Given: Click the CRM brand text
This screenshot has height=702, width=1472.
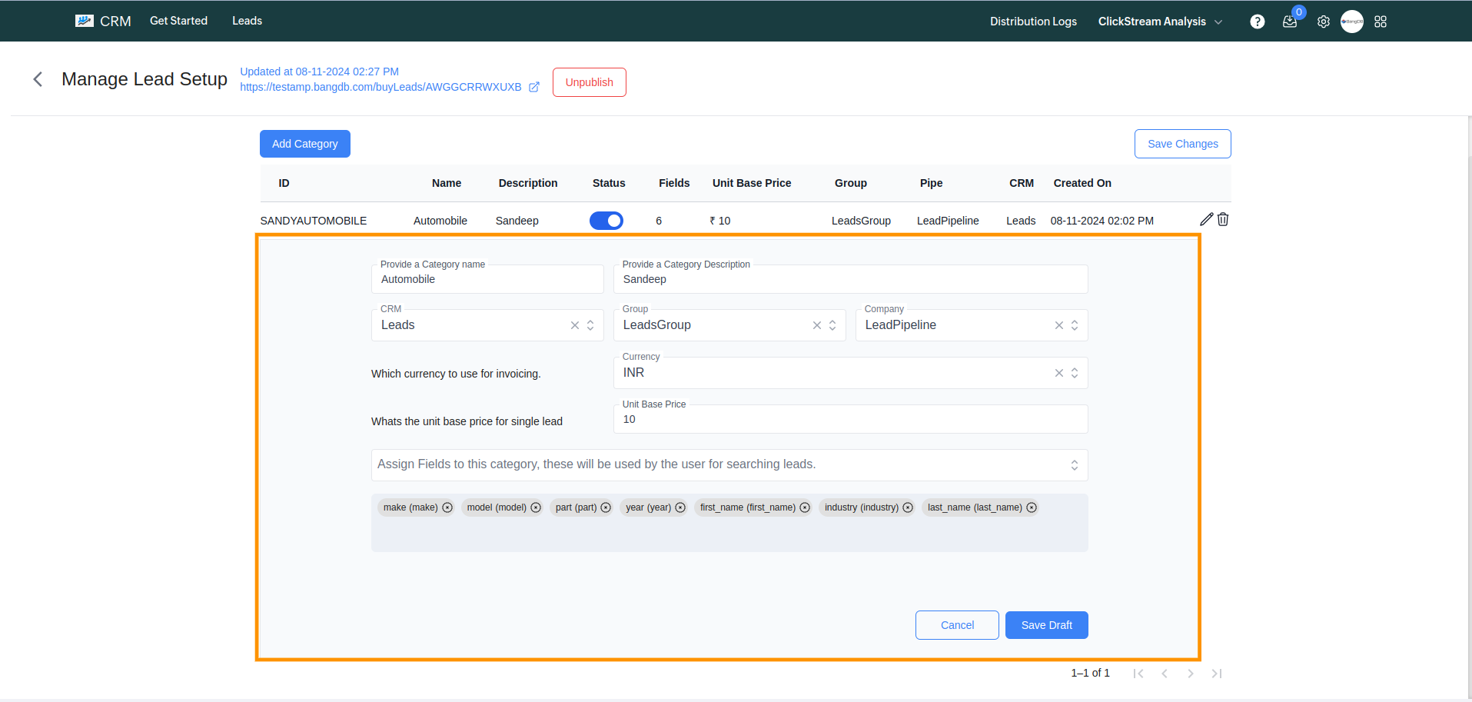Looking at the screenshot, I should (115, 22).
